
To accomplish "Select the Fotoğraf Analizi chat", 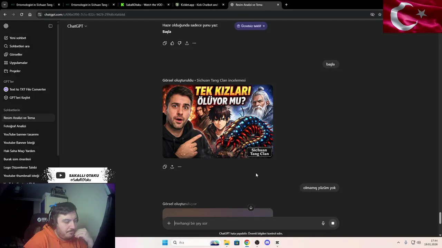I will point(28,126).
